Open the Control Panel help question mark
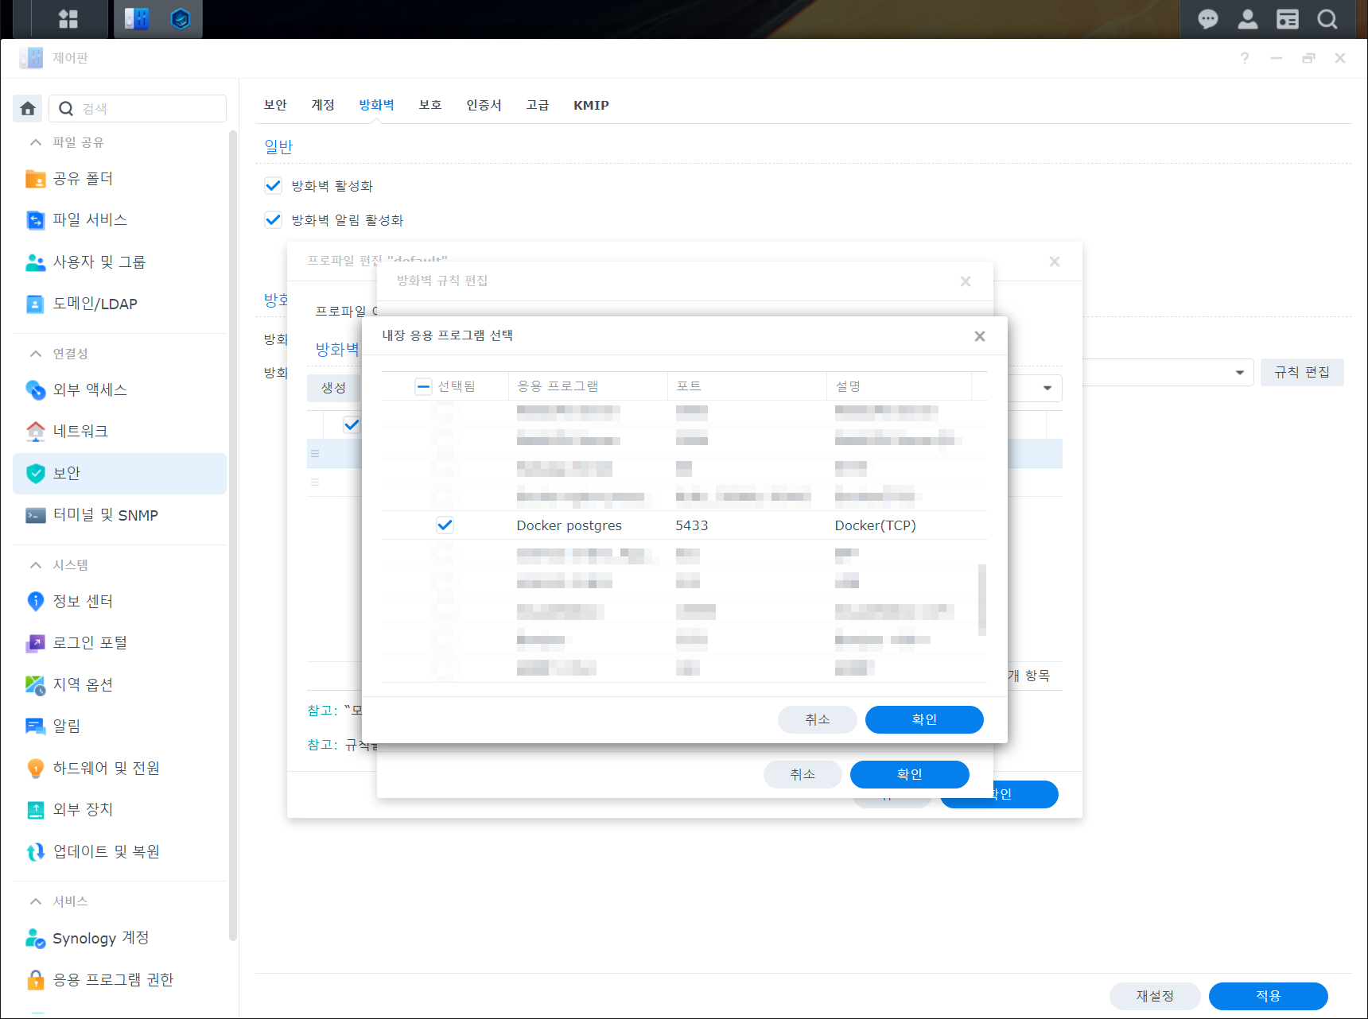 pos(1245,58)
